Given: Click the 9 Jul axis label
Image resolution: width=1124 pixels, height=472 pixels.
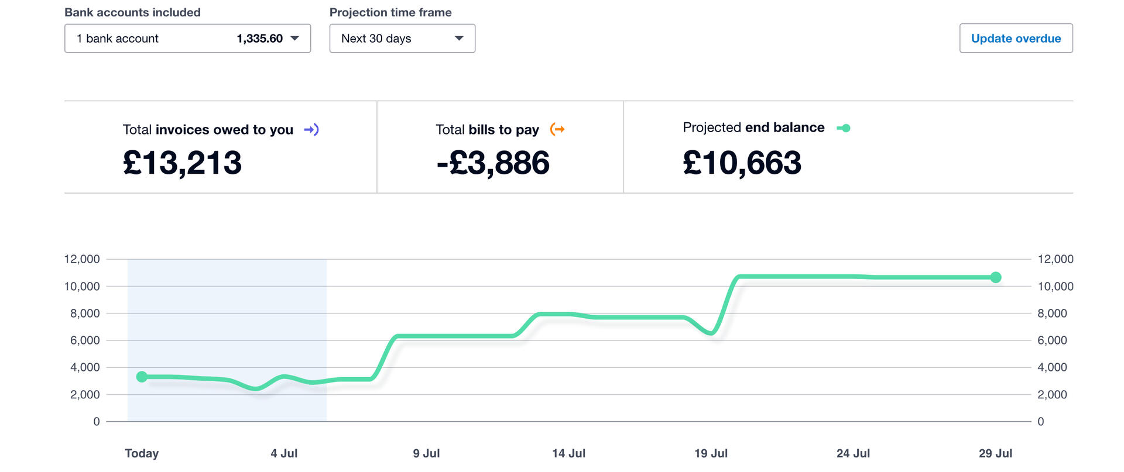Looking at the screenshot, I should [426, 453].
